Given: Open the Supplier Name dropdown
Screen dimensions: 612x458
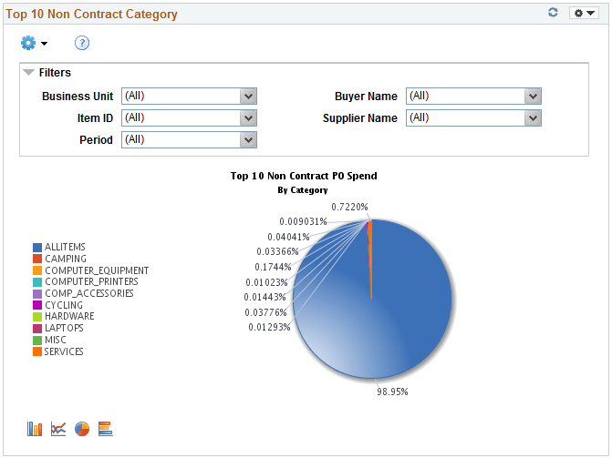Looking at the screenshot, I should pos(473,117).
